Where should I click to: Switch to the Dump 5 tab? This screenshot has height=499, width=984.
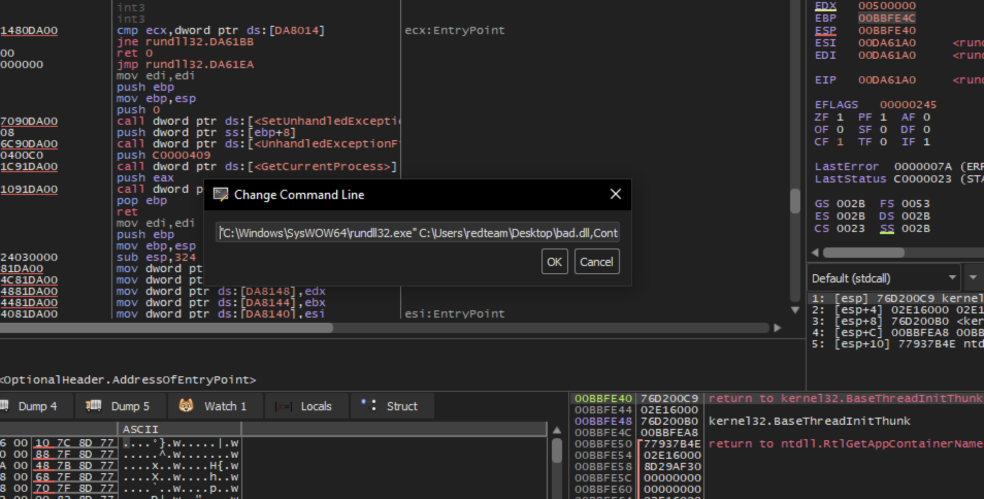tap(121, 406)
